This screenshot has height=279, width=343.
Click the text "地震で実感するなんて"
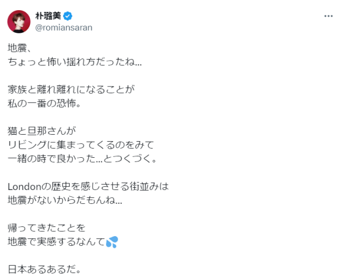(56, 242)
